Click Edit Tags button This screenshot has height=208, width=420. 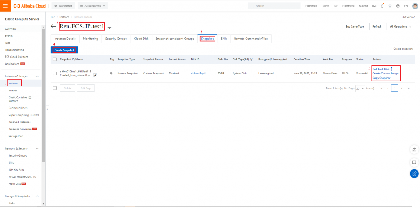[x=86, y=88]
